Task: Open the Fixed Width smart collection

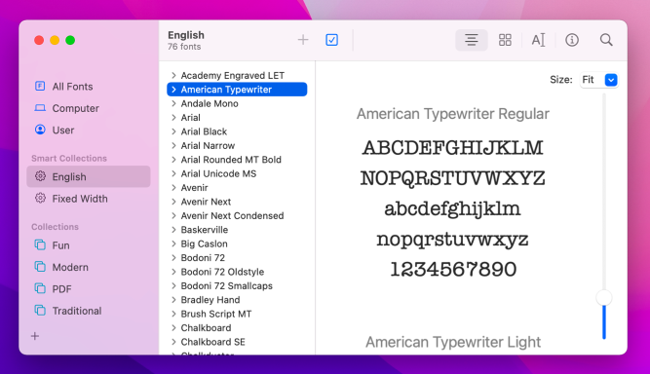Action: [89, 199]
